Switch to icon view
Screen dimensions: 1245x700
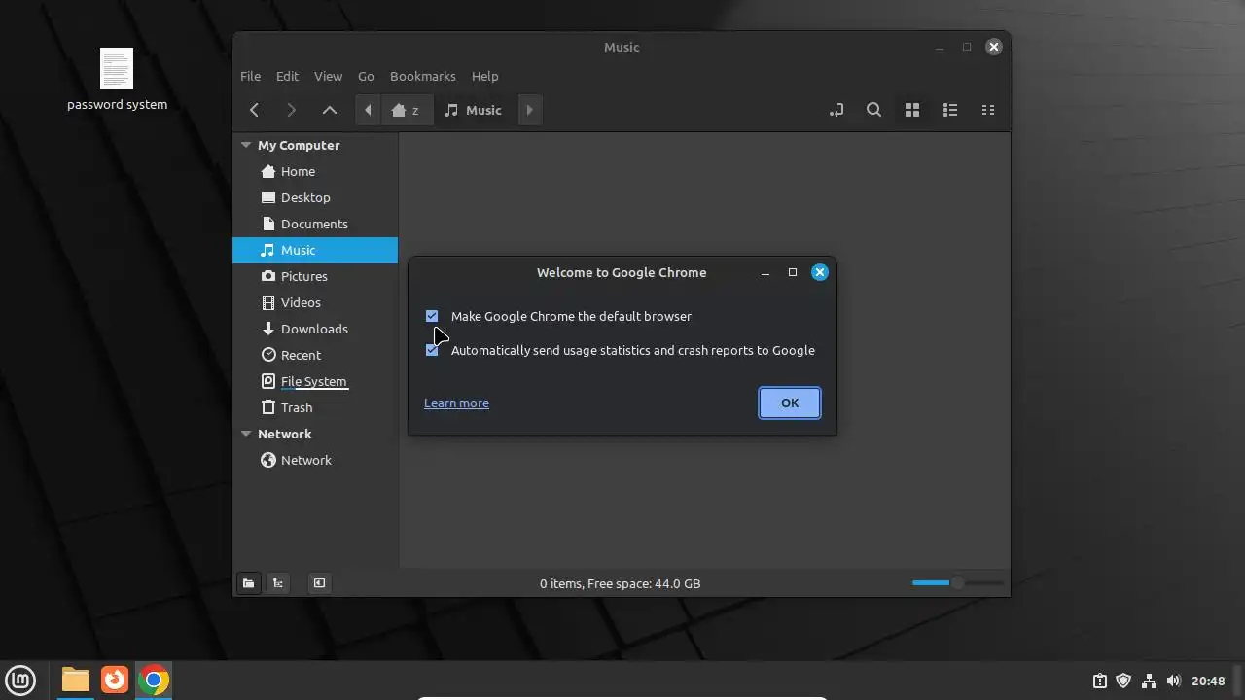point(912,110)
